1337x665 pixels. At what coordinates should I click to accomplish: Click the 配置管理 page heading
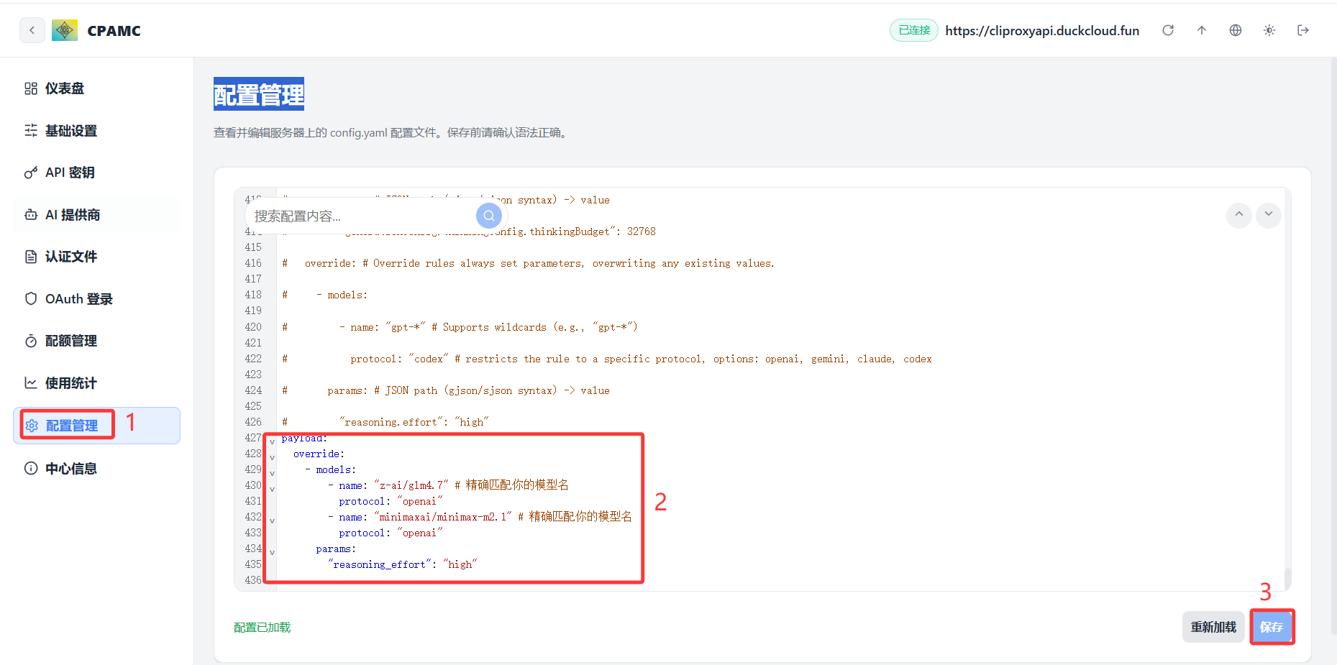click(x=259, y=94)
